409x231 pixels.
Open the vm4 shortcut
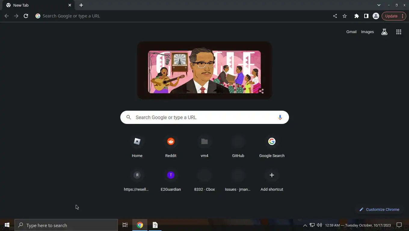coord(204,146)
